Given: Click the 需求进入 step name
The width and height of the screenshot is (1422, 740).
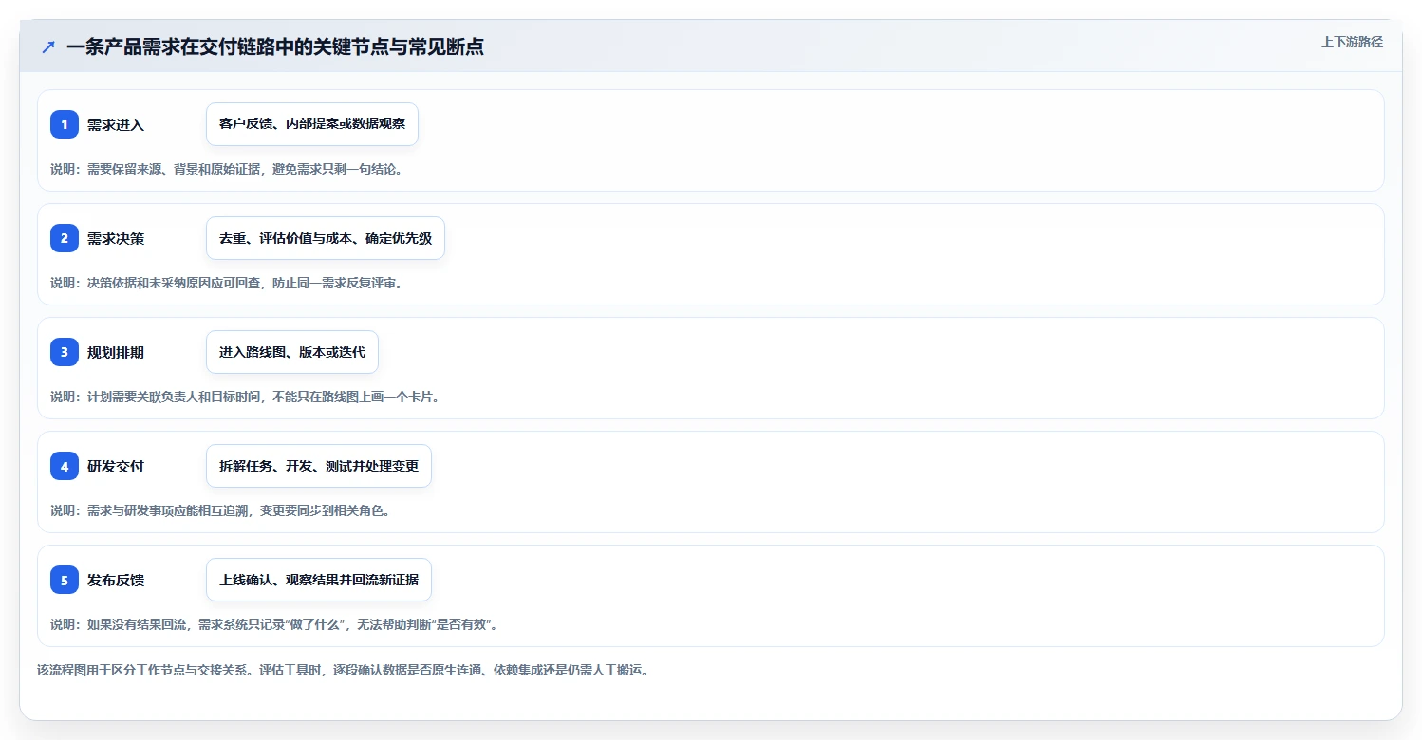Looking at the screenshot, I should click(x=116, y=124).
